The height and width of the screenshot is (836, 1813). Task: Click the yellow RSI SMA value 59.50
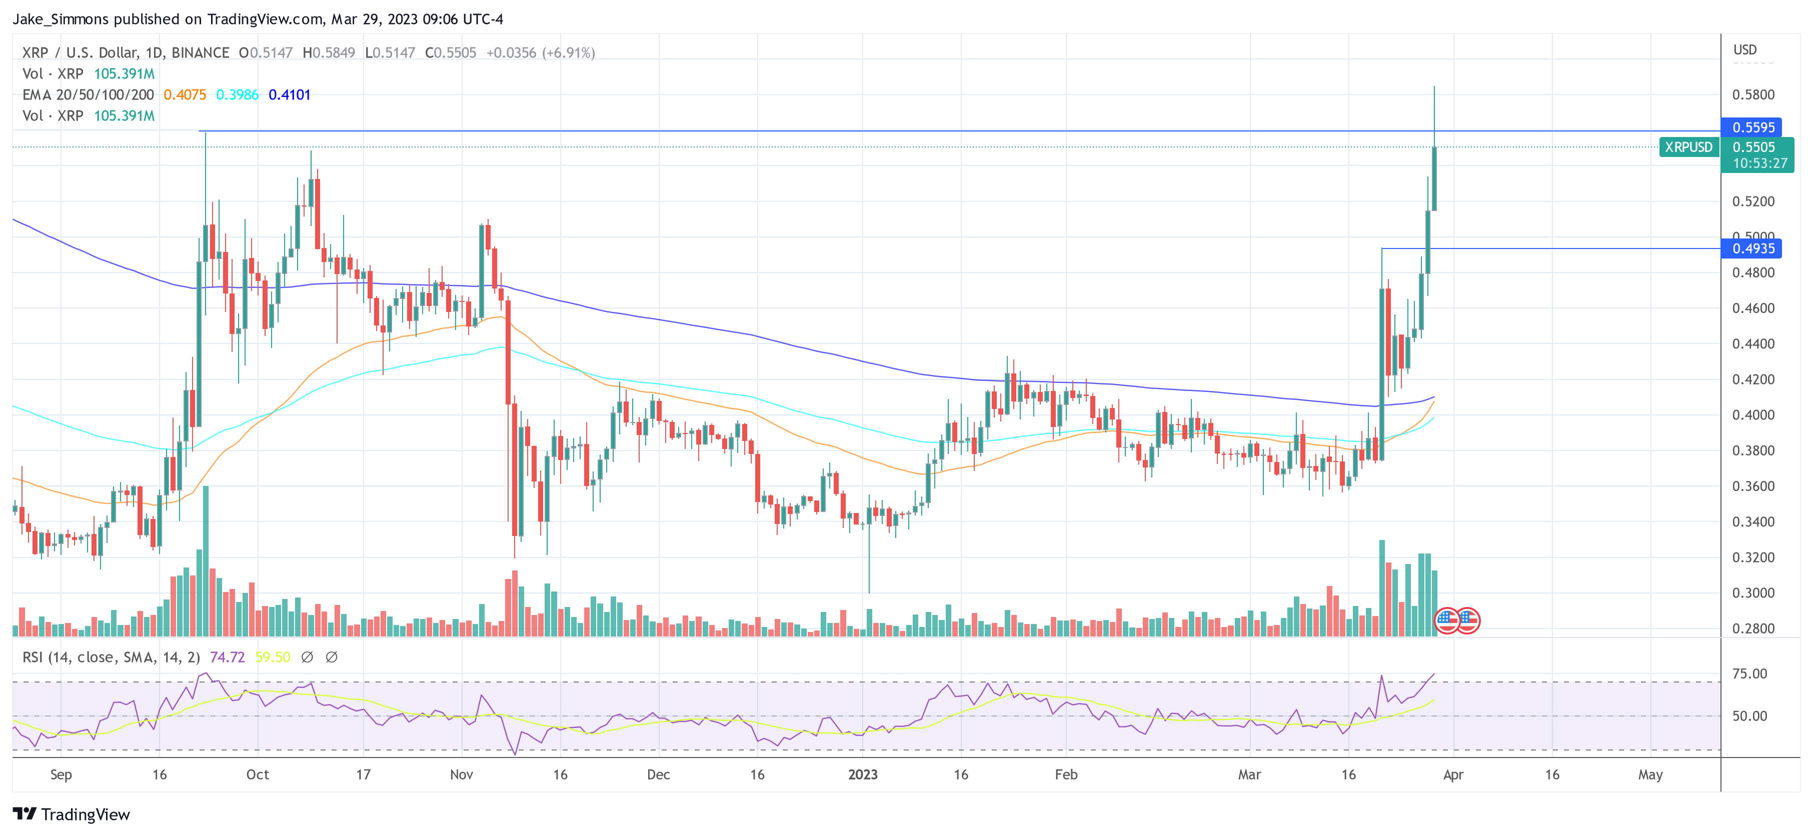pyautogui.click(x=273, y=657)
